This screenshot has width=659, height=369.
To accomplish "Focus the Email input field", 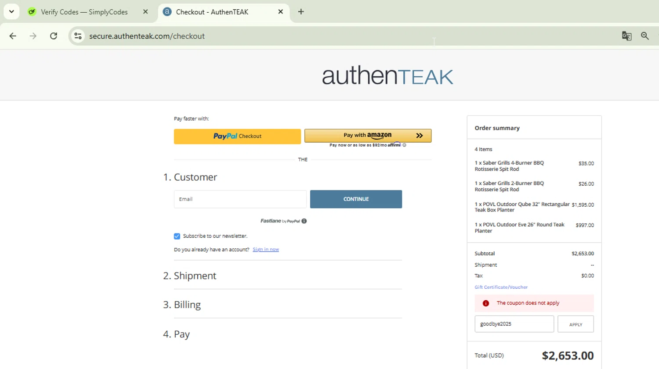I will (x=240, y=199).
